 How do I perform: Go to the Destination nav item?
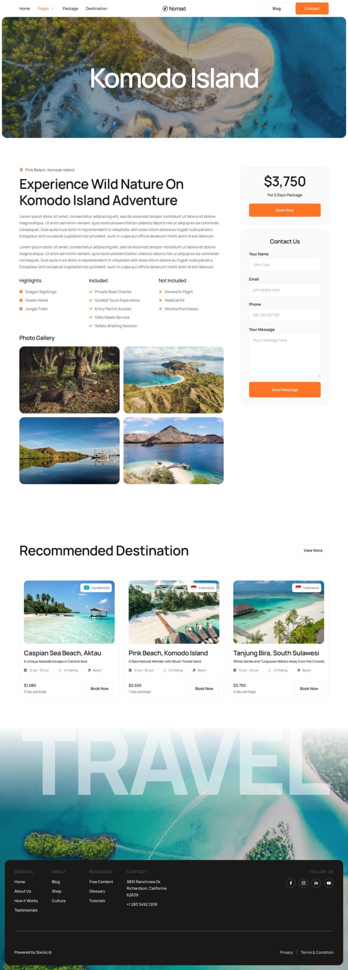(x=97, y=8)
